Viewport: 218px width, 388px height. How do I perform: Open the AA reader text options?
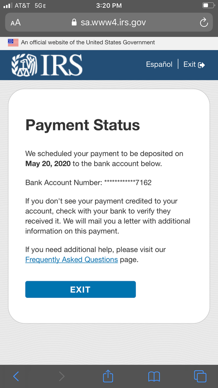[x=16, y=23]
